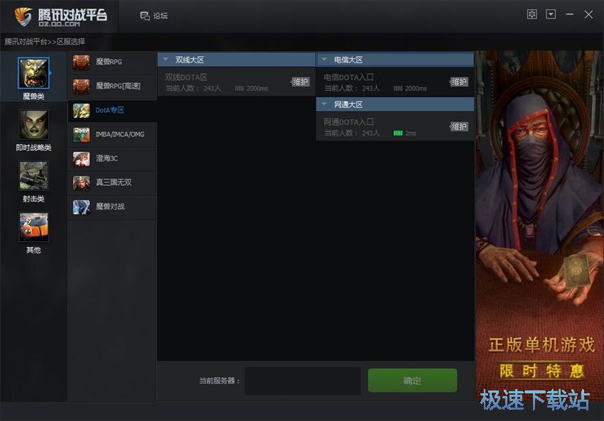Click the 真三国无双 game icon

[81, 182]
